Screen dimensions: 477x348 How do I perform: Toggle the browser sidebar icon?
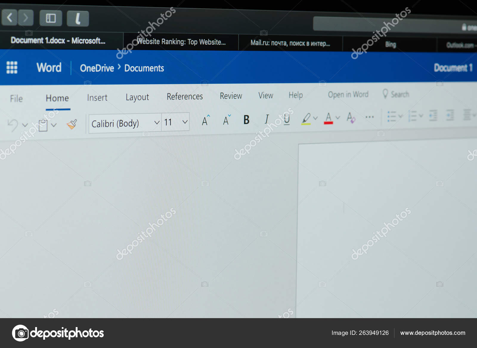tap(51, 18)
